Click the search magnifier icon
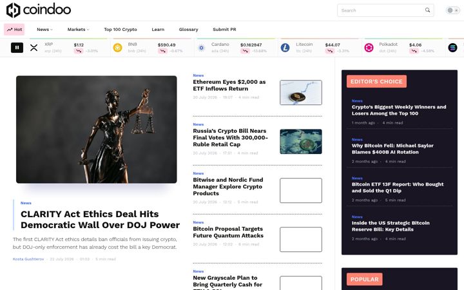This screenshot has width=464, height=290. coord(427,10)
